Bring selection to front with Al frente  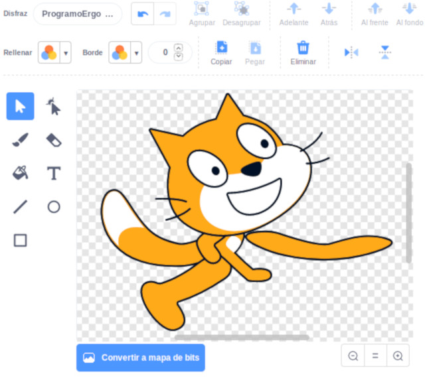375,14
